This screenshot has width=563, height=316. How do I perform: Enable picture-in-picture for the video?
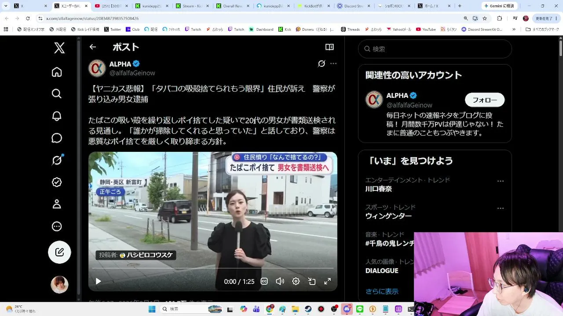pos(312,281)
